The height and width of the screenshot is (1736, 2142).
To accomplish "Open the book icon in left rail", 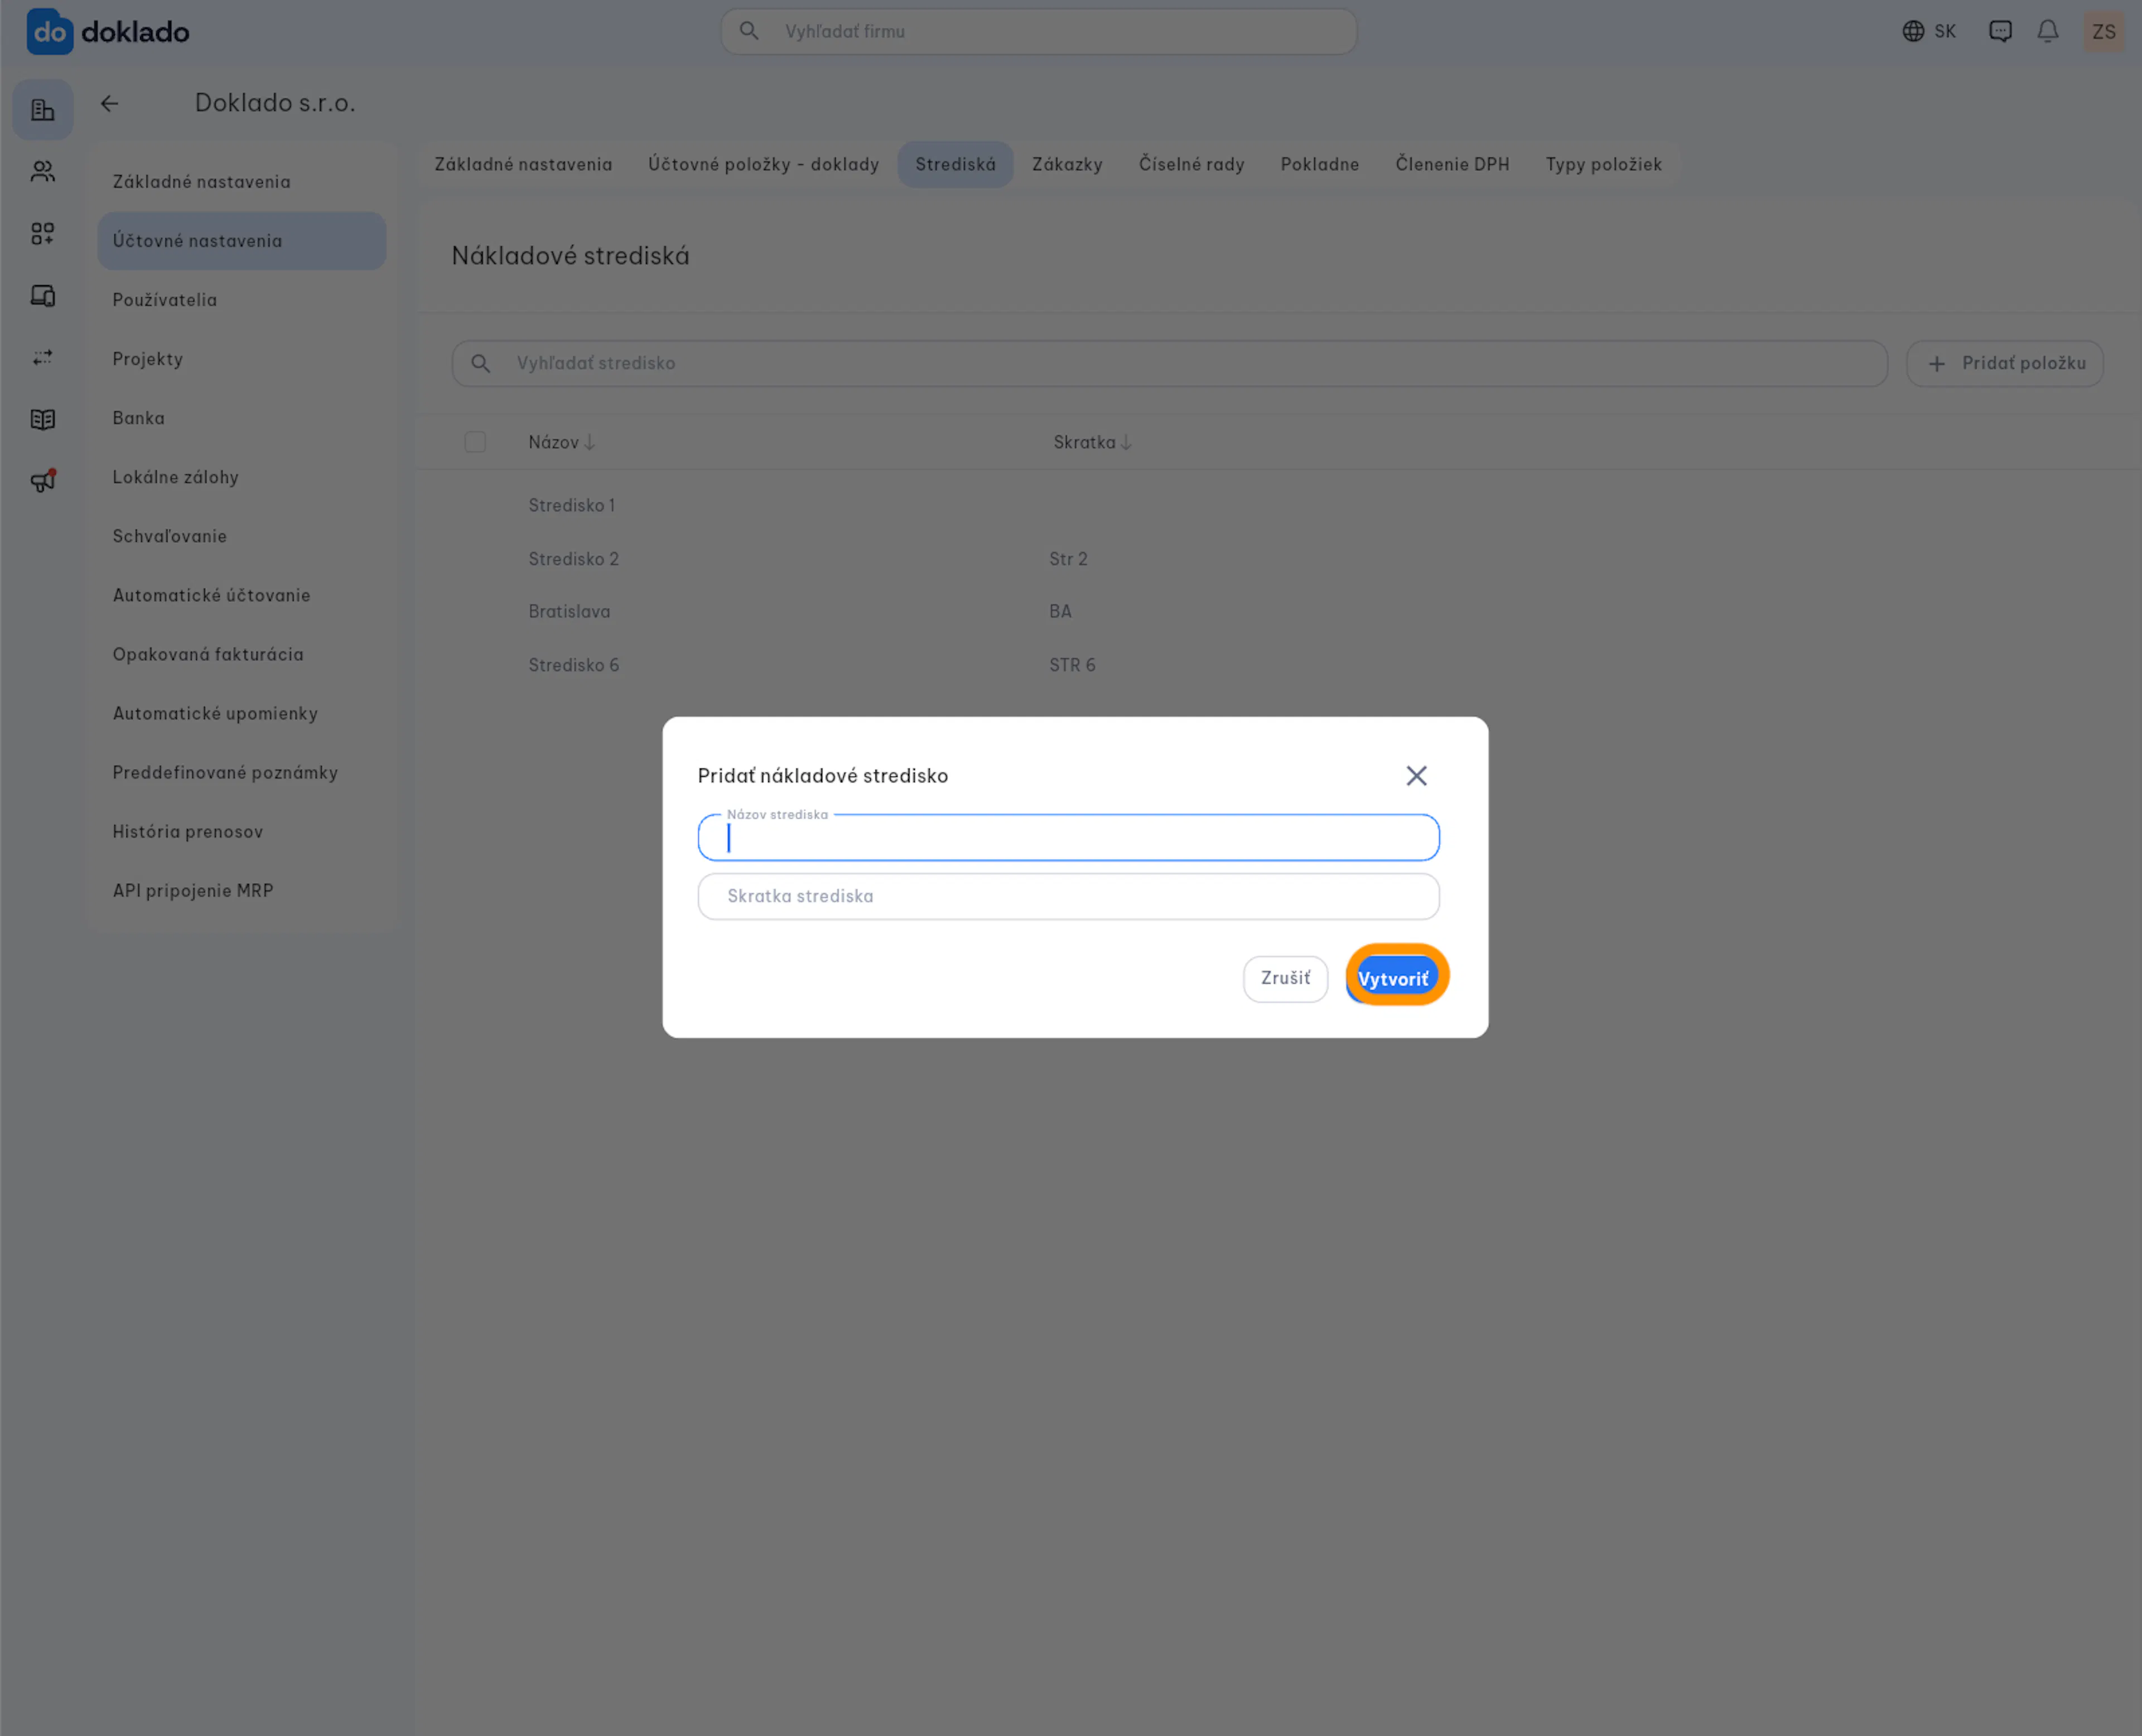I will point(43,419).
